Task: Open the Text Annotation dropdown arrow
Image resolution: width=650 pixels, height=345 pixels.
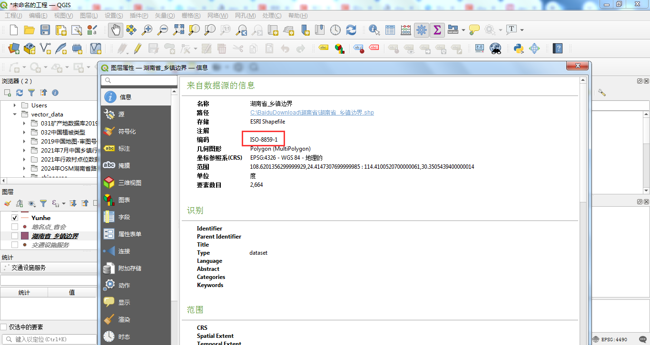Action: coord(522,30)
